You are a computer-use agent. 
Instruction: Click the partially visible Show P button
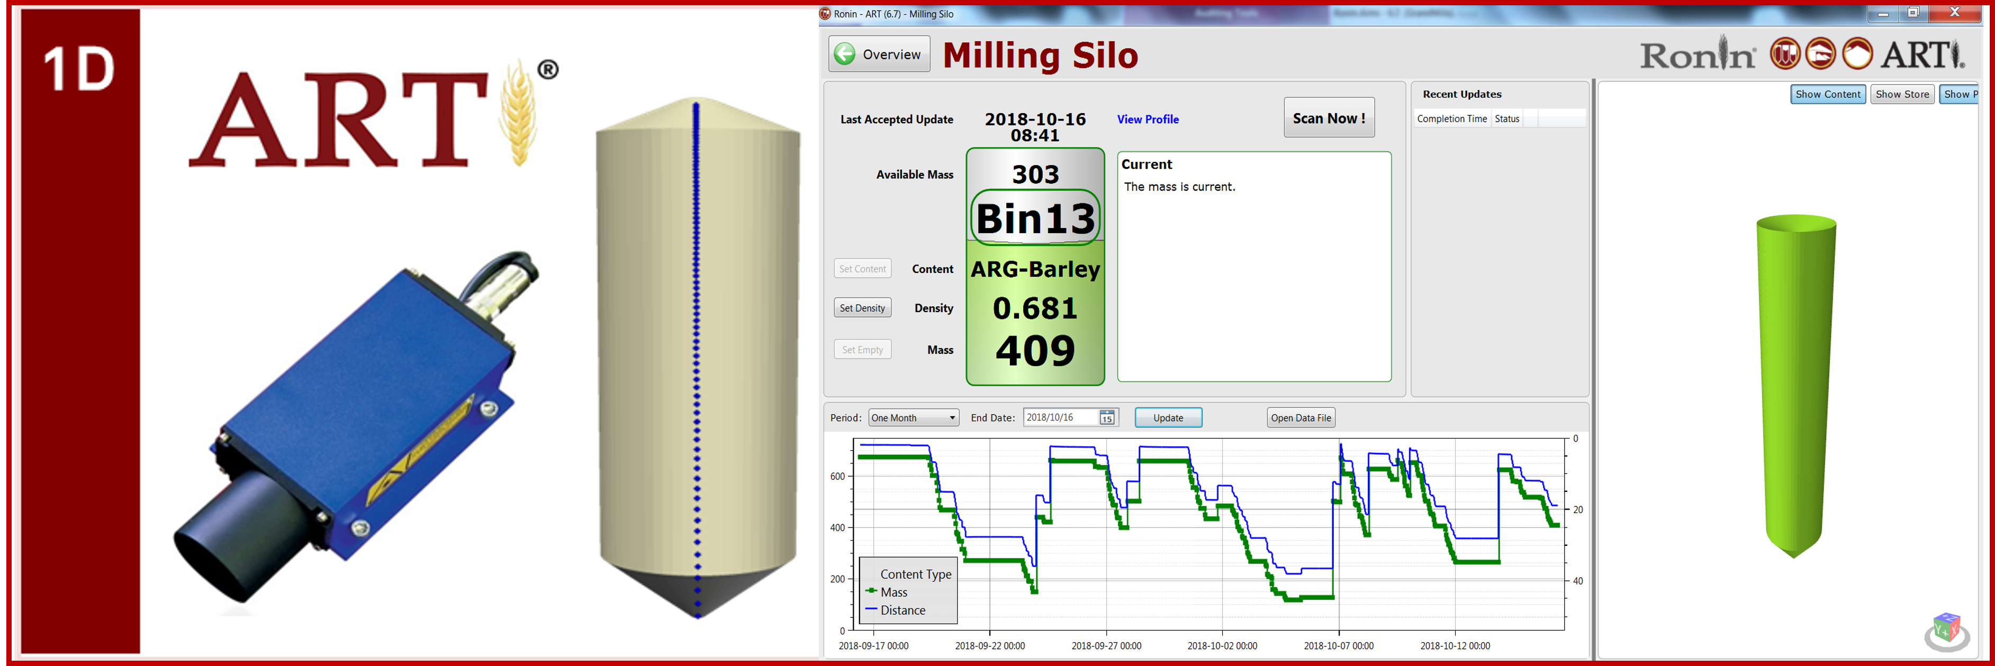tap(1960, 95)
